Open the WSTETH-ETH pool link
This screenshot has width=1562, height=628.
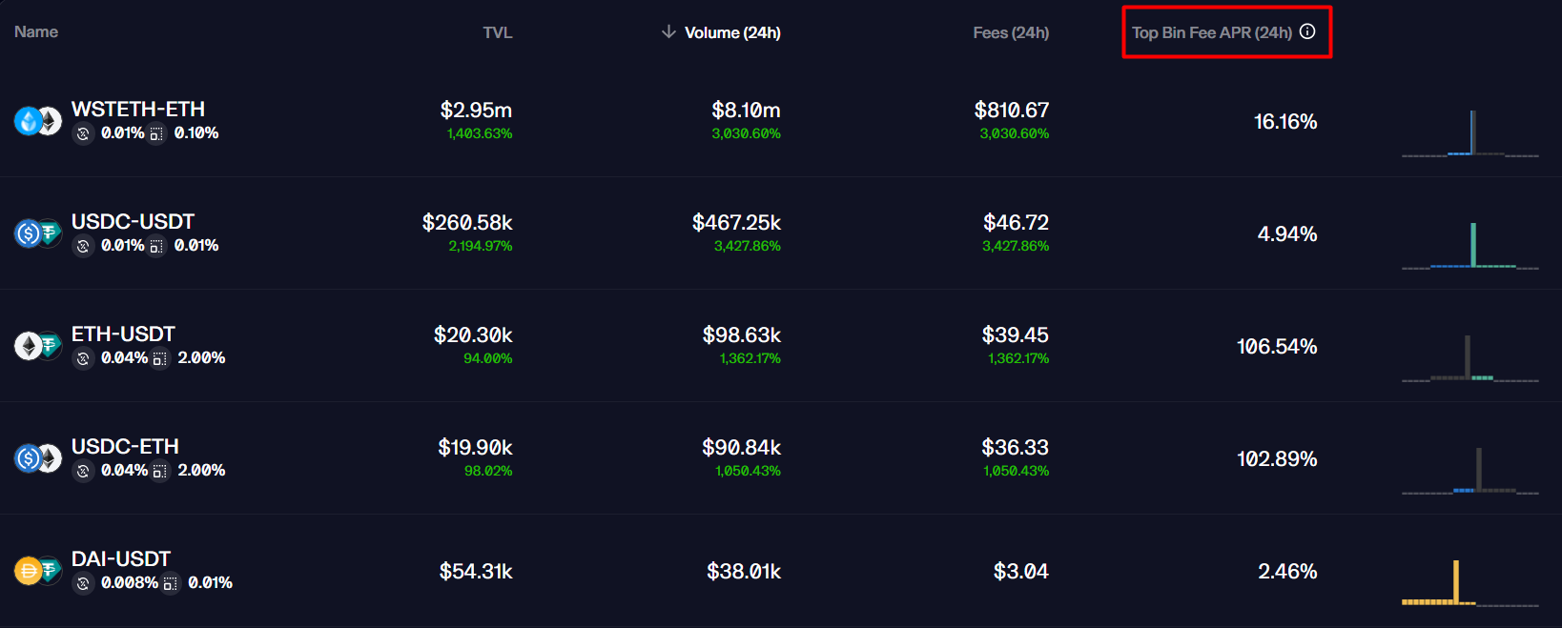tap(138, 109)
